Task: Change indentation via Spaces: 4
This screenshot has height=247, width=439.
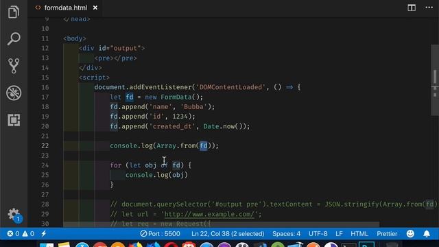Action: 286,233
